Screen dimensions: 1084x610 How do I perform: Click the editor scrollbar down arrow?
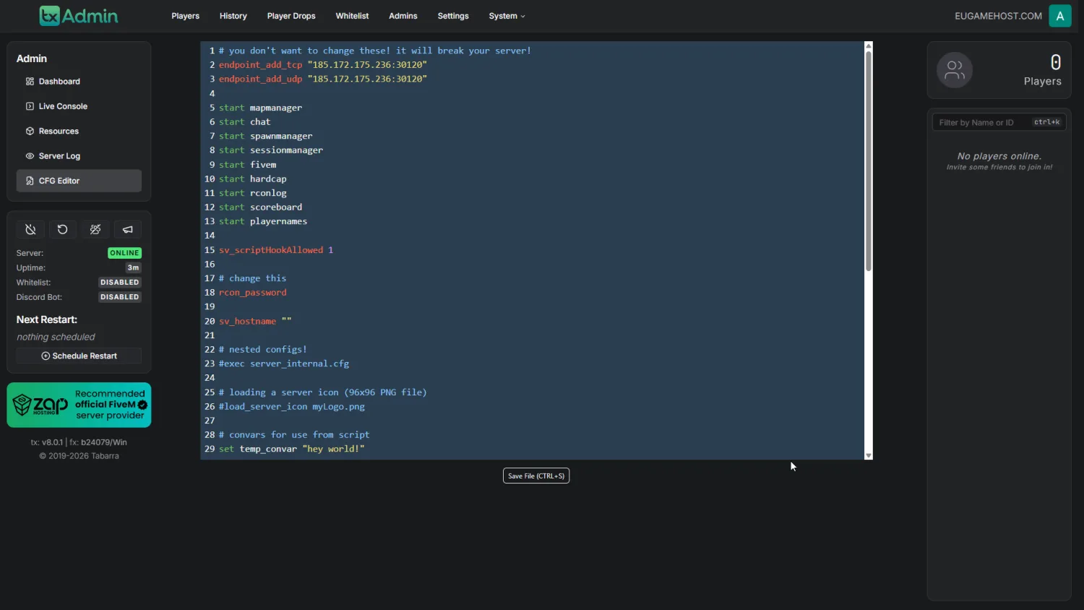(x=869, y=455)
